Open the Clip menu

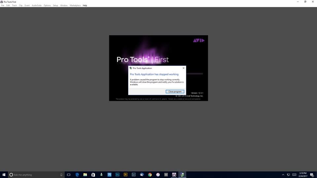pos(20,6)
